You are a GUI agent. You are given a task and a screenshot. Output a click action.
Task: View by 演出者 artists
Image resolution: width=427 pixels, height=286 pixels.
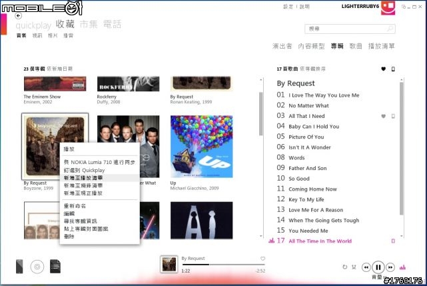pyautogui.click(x=282, y=46)
